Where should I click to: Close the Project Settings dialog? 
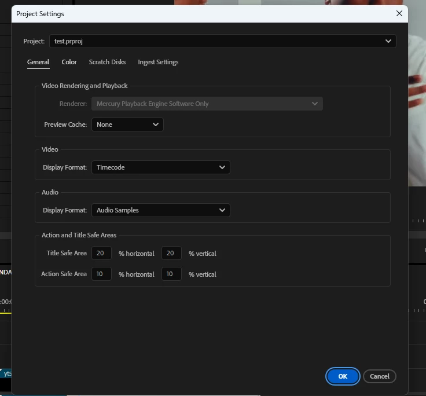coord(399,13)
